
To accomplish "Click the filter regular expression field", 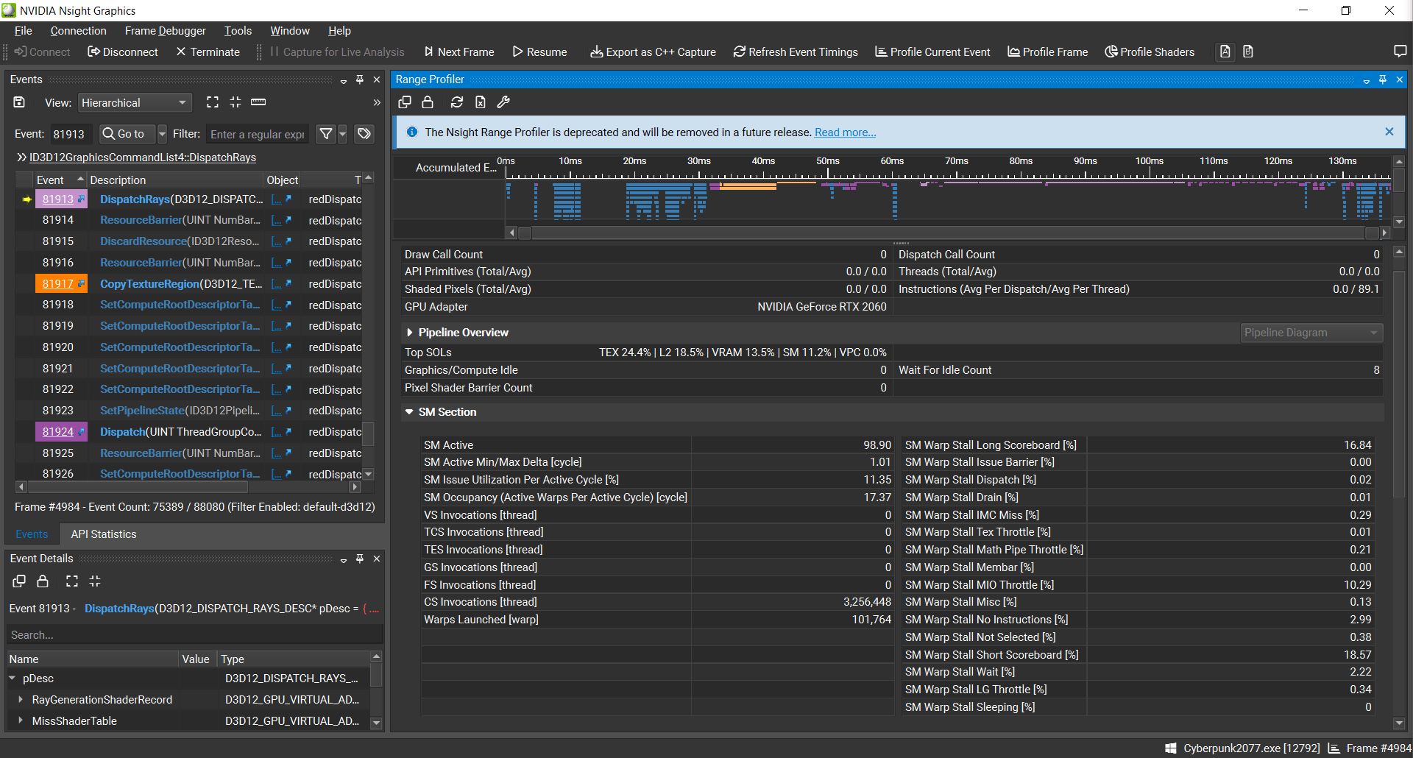I will 258,135.
